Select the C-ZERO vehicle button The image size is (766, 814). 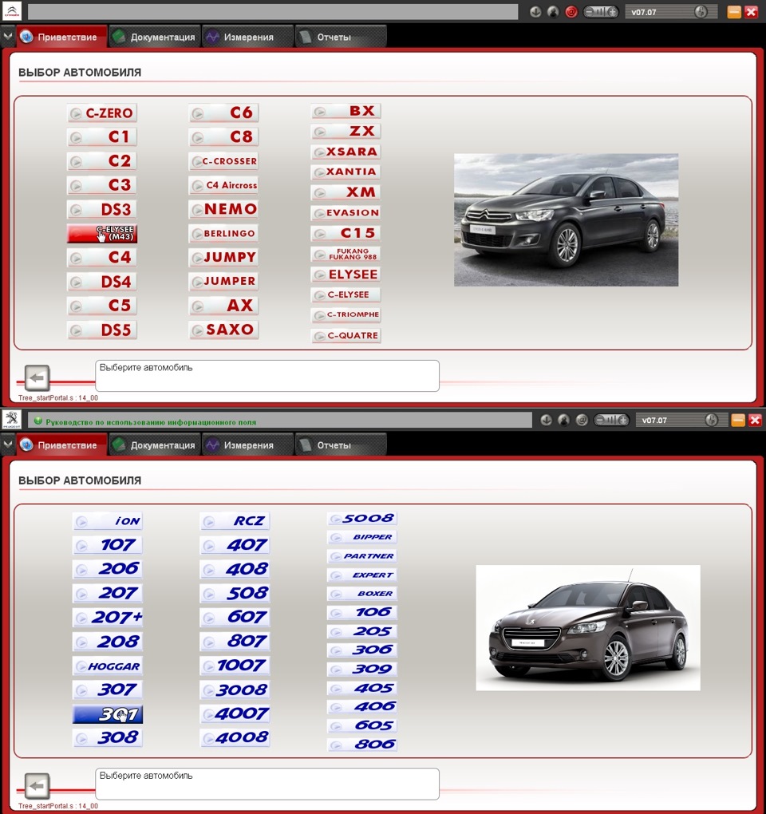(x=102, y=113)
